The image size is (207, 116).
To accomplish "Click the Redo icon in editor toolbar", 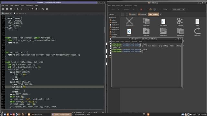I will click(x=22, y=9).
